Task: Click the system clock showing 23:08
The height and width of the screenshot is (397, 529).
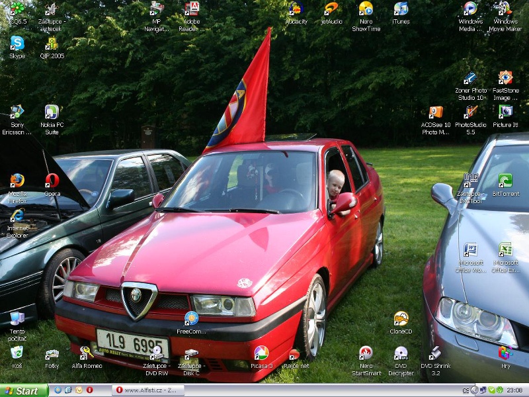Action: pyautogui.click(x=515, y=390)
